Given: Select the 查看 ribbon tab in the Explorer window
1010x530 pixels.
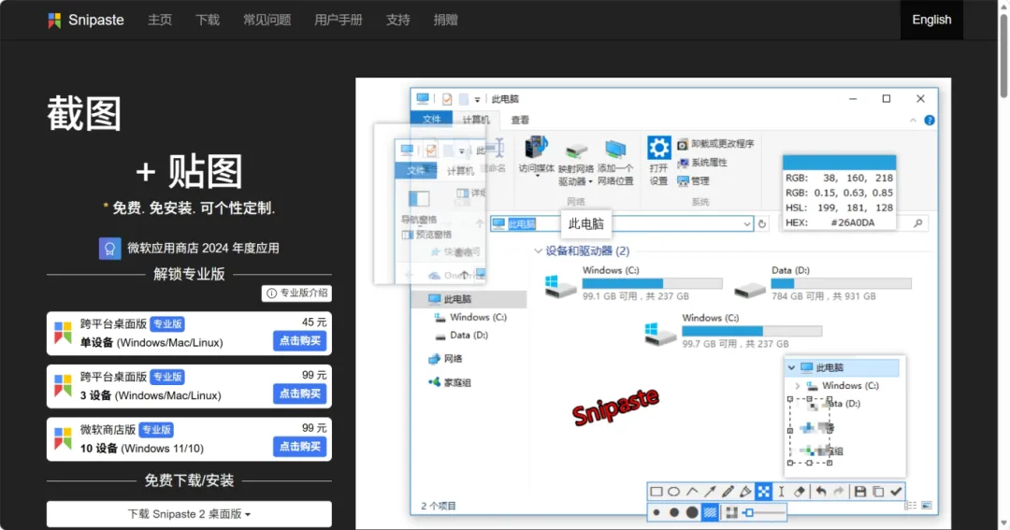Looking at the screenshot, I should (x=520, y=120).
